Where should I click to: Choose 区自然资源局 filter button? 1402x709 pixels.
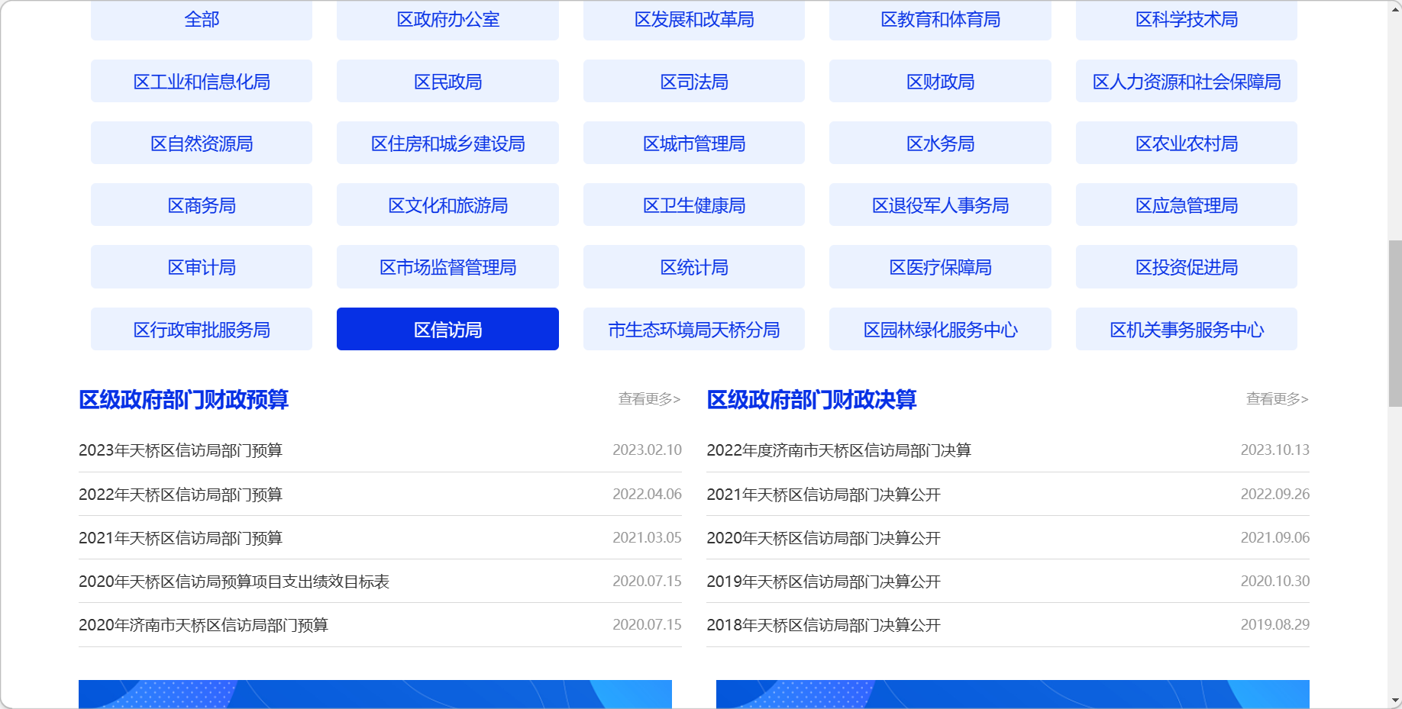[x=202, y=143]
